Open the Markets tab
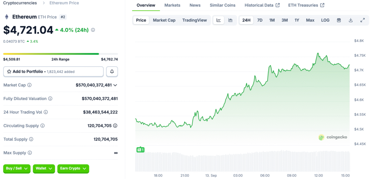Image resolution: width=370 pixels, height=179 pixels. [172, 5]
